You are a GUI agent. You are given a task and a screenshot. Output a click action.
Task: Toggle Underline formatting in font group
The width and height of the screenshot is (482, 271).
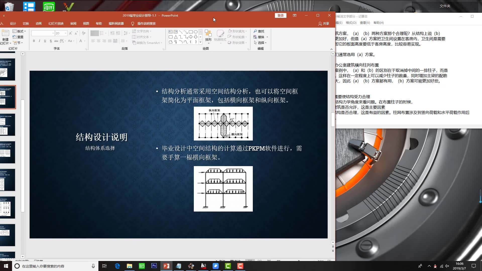tap(45, 41)
